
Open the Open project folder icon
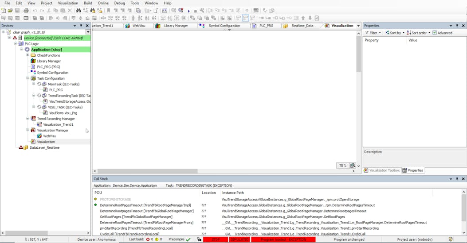click(x=10, y=11)
